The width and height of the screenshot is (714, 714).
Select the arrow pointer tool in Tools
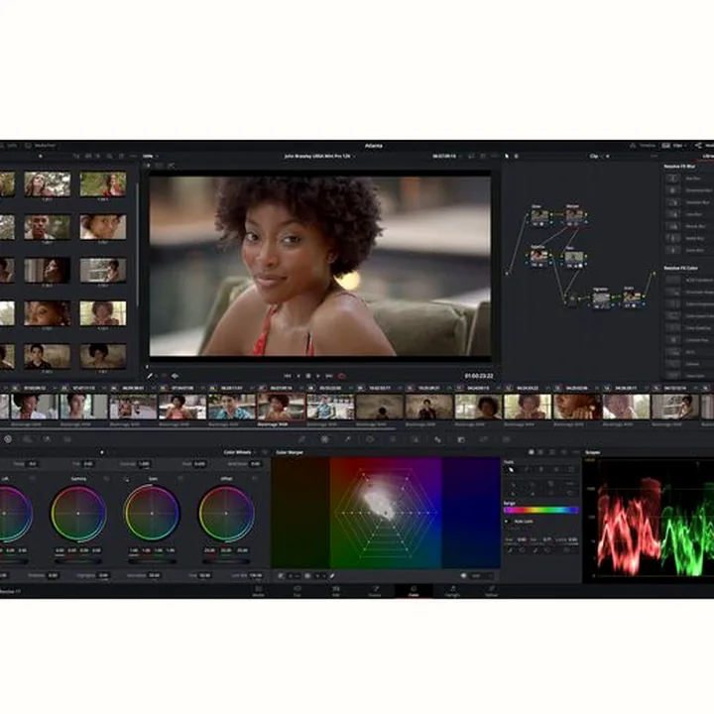click(x=511, y=469)
